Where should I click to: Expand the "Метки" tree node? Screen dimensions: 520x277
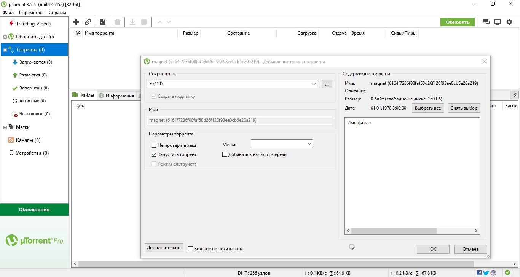[x=5, y=127]
